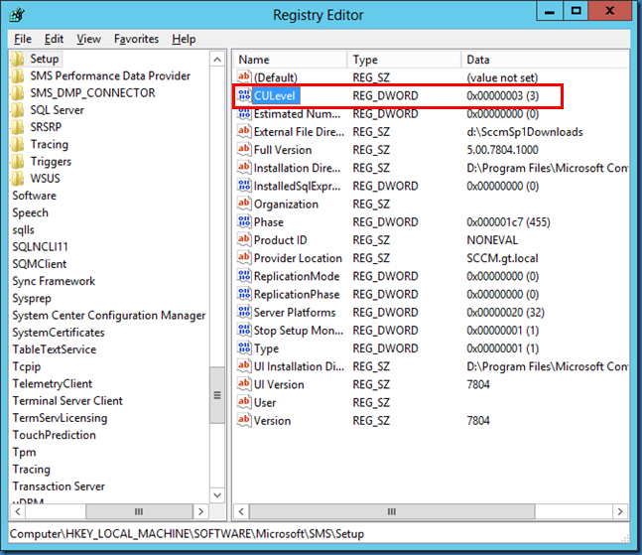Screen dimensions: 642x555
Task: Select System Center Configuration Manager key
Action: tap(109, 316)
